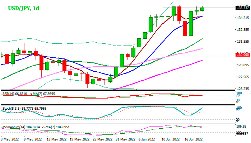The width and height of the screenshot is (251, 143).
Task: Click the 25 May 2022 date label
Action: 103,139
